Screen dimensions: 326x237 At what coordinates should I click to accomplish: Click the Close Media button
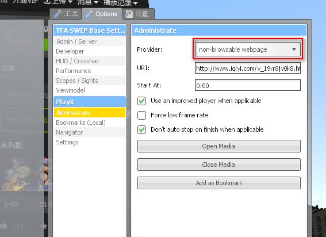(219, 165)
